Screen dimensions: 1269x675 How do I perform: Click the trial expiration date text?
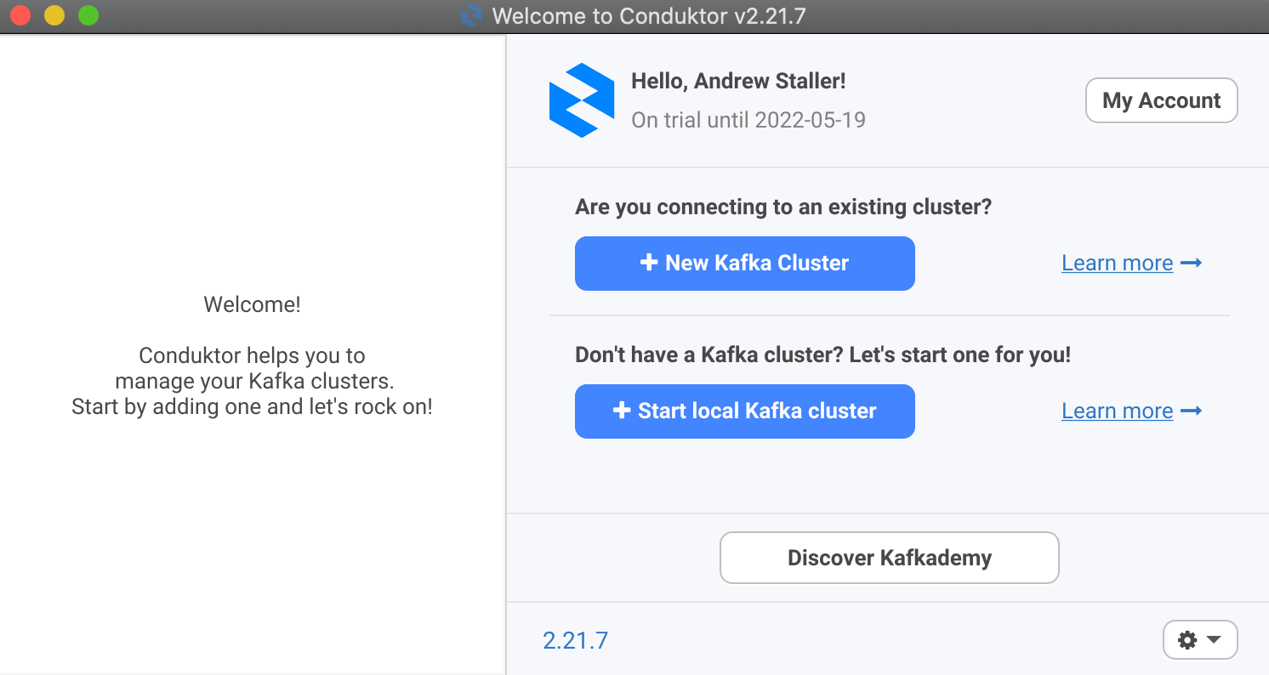tap(748, 119)
